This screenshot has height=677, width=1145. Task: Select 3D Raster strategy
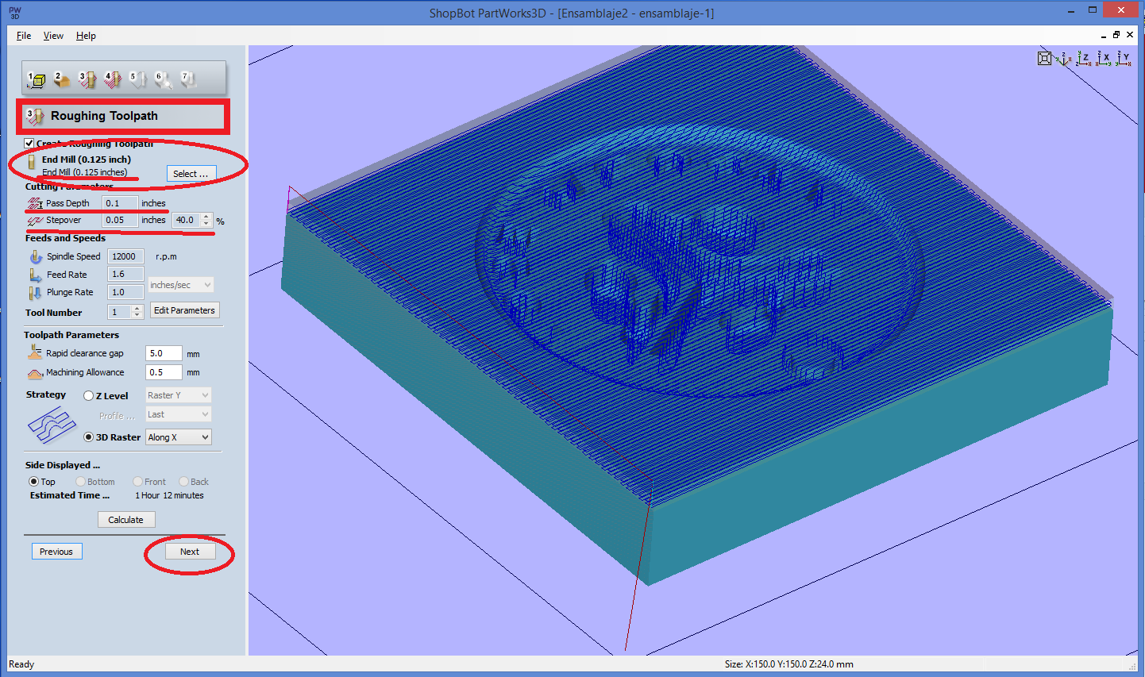89,437
